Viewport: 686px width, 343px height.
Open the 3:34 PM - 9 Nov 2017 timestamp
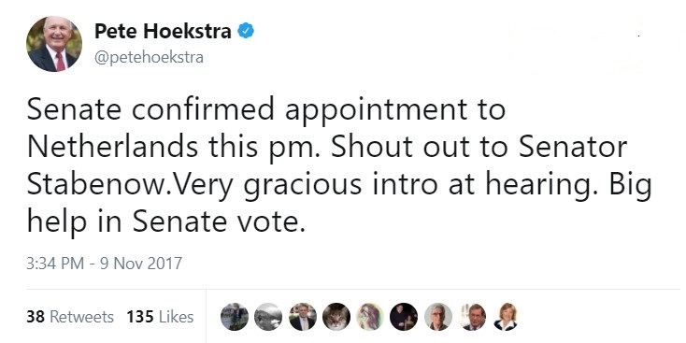(104, 264)
